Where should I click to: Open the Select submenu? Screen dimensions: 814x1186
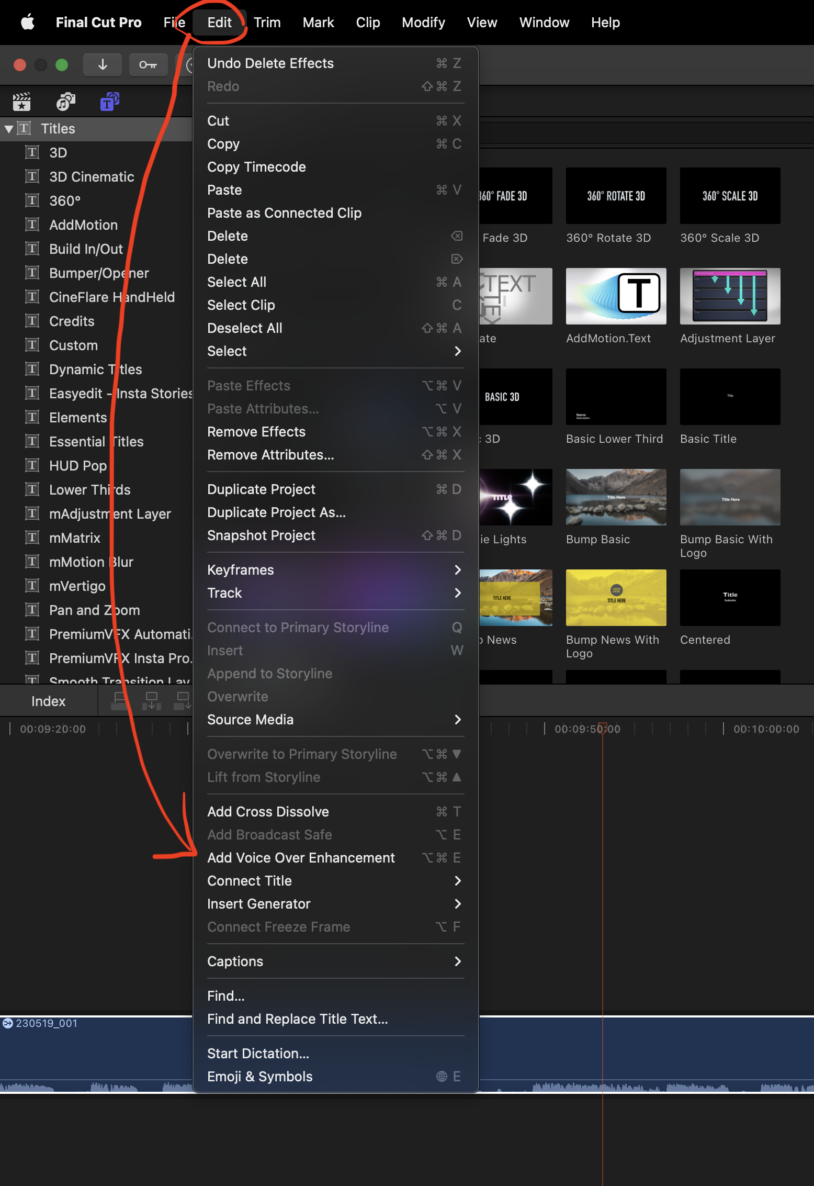[x=335, y=351]
